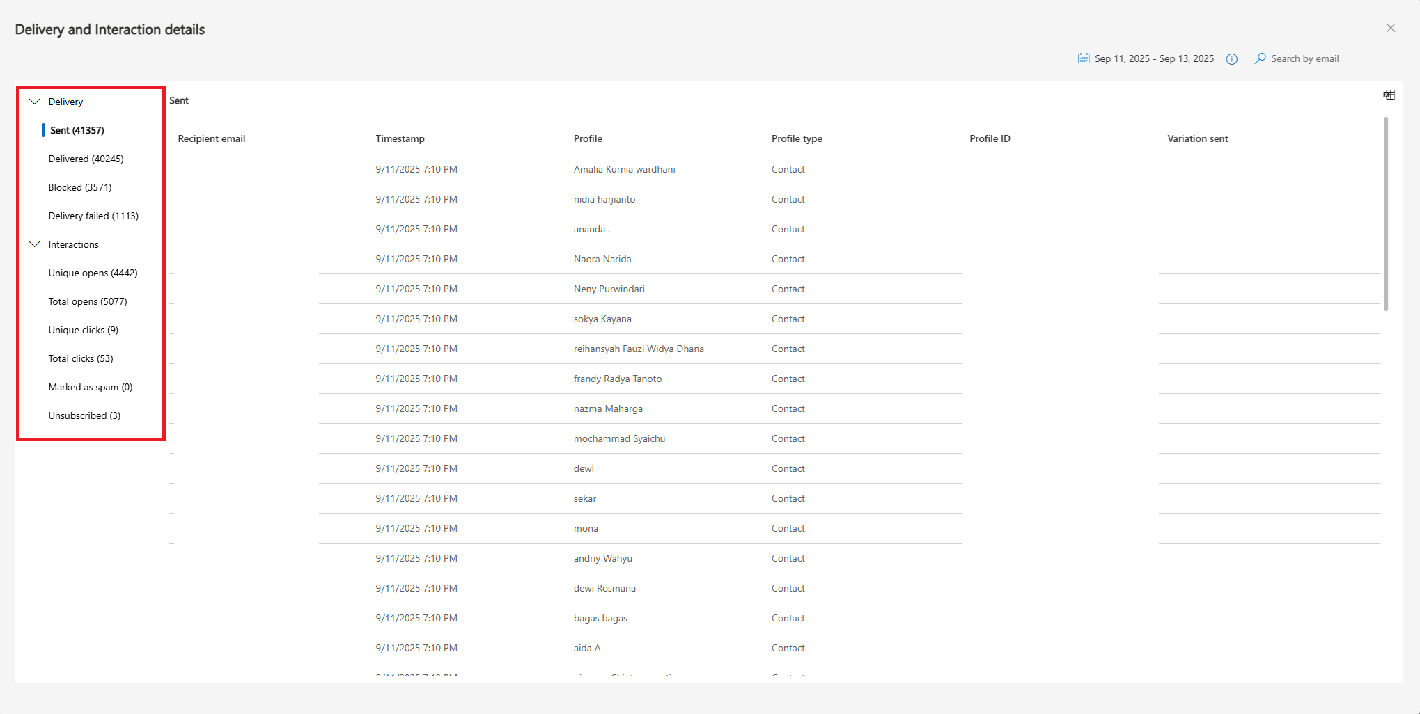
Task: Click the timestamp in Amalia Kurnia wardhani row
Action: pos(416,169)
